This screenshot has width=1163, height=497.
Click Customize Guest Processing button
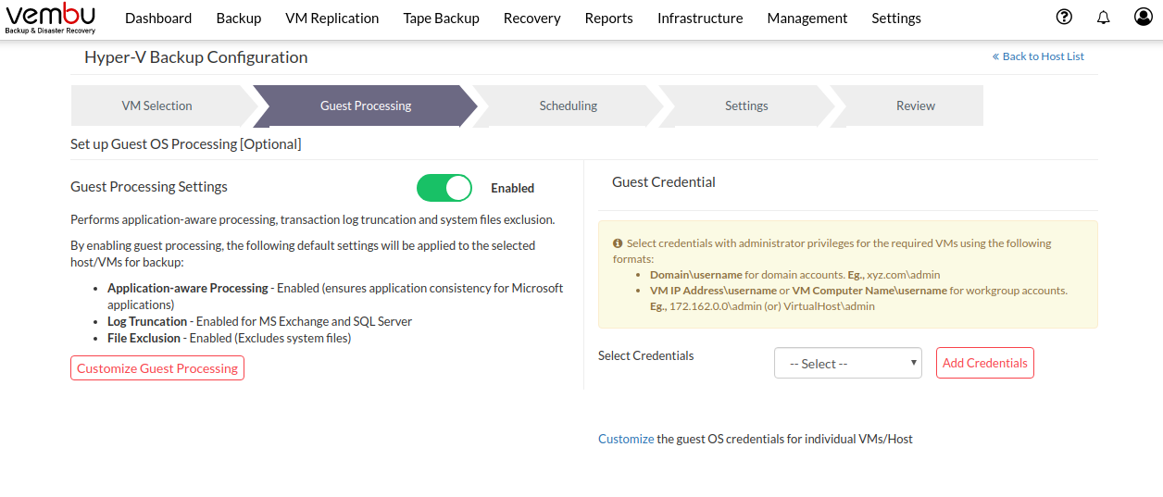pyautogui.click(x=157, y=368)
